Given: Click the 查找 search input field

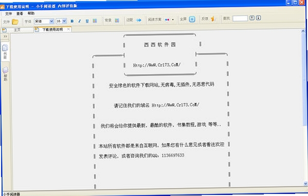Looking at the screenshot, I should pyautogui.click(x=240, y=18).
